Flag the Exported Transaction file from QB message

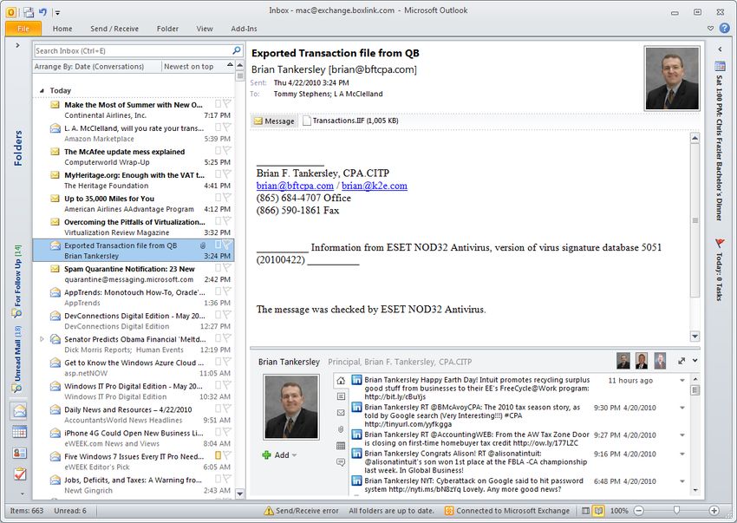point(227,245)
